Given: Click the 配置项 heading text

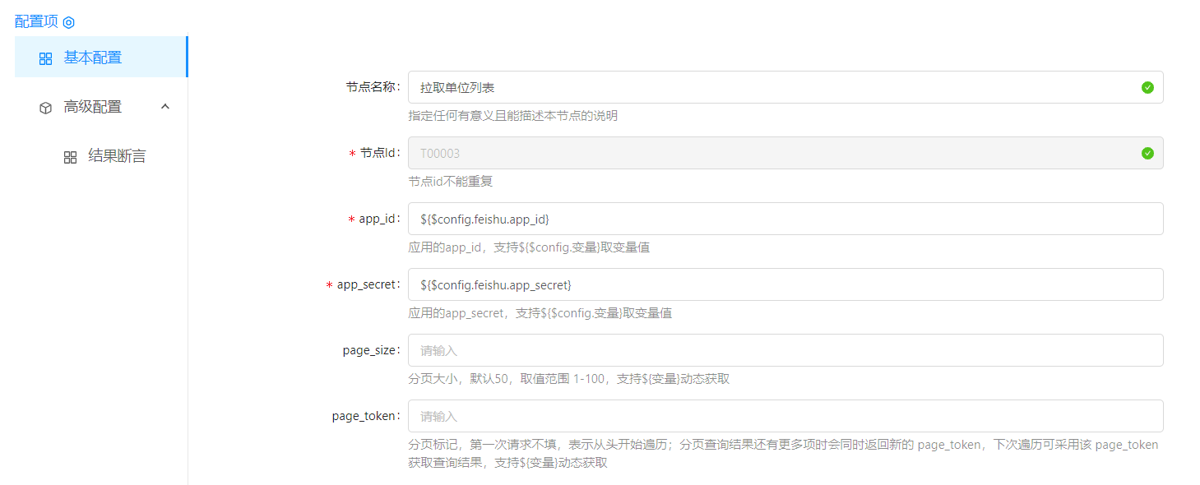Looking at the screenshot, I should click(x=36, y=21).
